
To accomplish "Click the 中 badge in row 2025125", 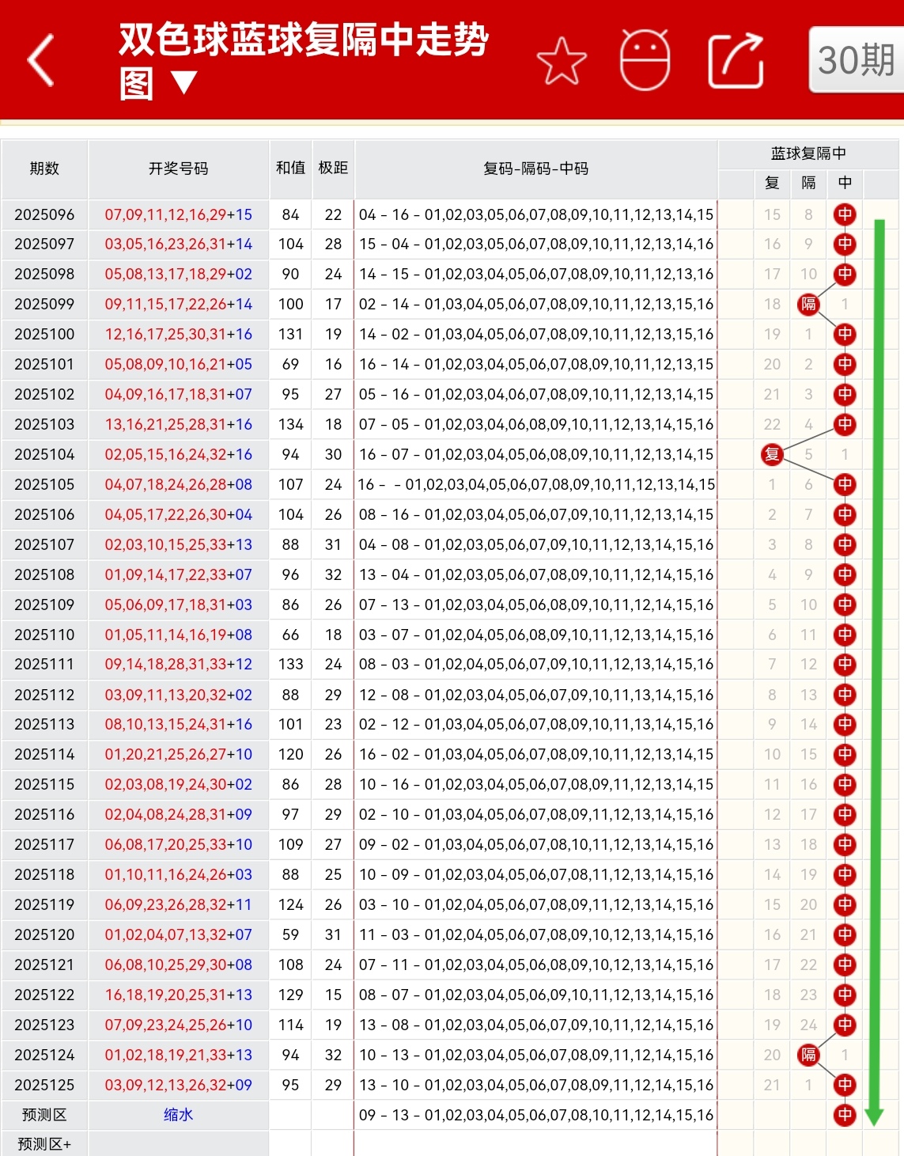I will pyautogui.click(x=845, y=1085).
